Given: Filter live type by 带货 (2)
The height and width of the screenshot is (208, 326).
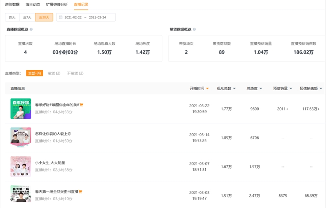Looking at the screenshot, I should click(x=54, y=73).
